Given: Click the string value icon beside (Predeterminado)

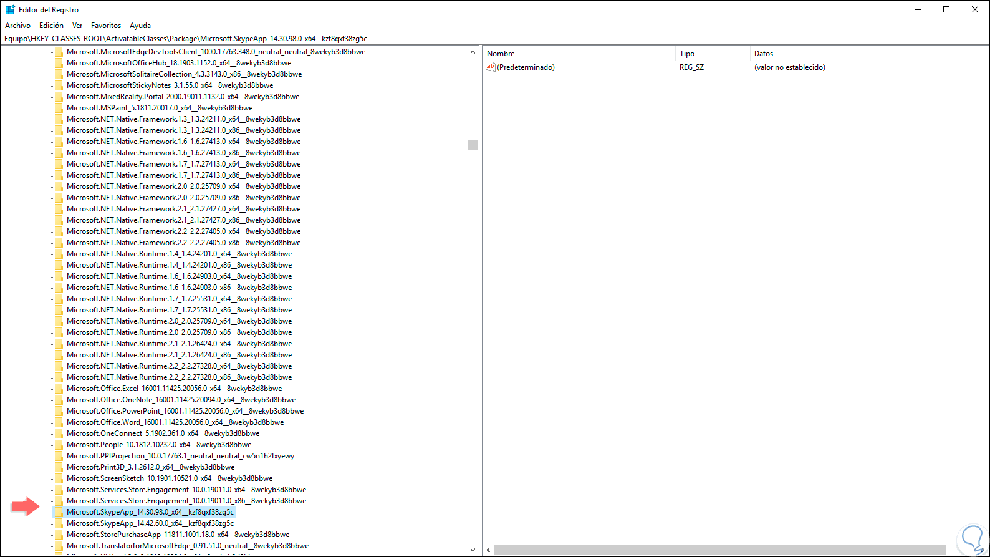Looking at the screenshot, I should click(x=491, y=67).
